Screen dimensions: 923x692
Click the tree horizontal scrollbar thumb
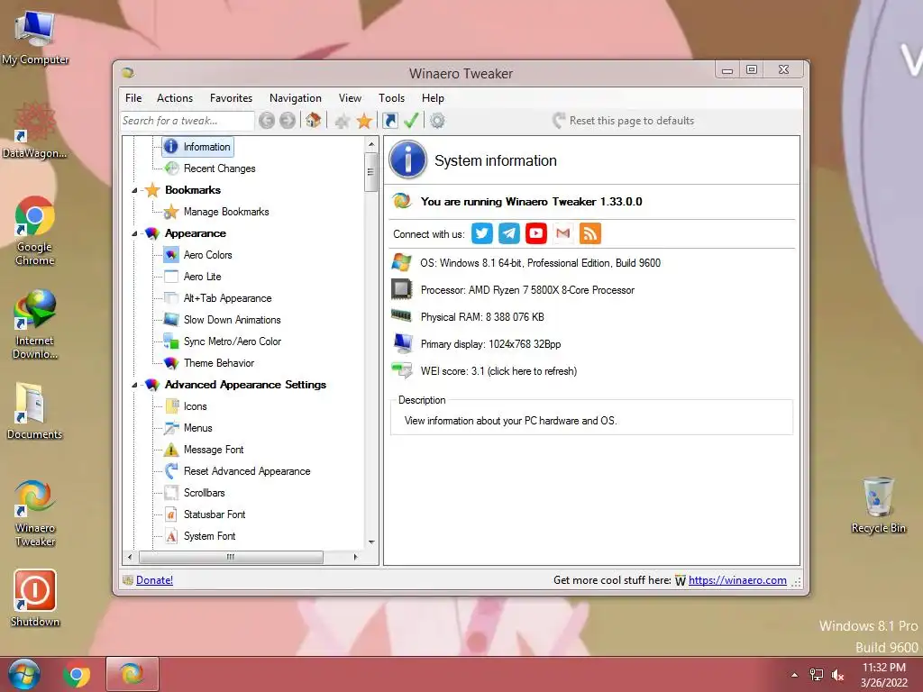click(230, 557)
